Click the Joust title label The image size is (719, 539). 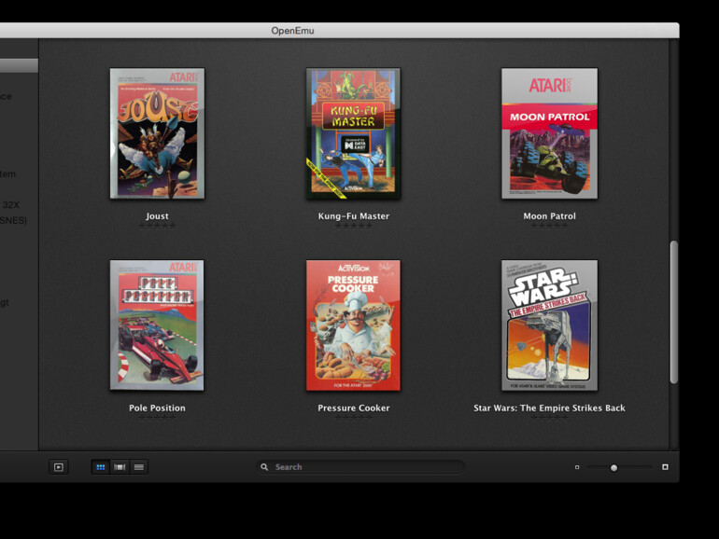157,216
